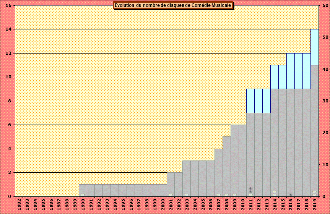Image resolution: width=330 pixels, height=214 pixels.
Task: Click the small marker icon in the 2009 bar
Action: pyautogui.click(x=234, y=195)
